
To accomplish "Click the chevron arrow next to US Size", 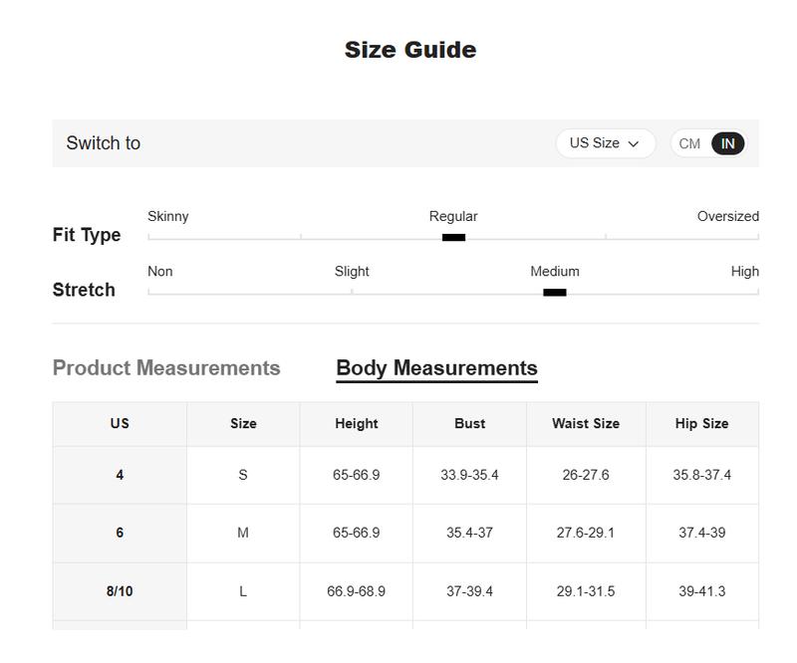I will pos(634,143).
